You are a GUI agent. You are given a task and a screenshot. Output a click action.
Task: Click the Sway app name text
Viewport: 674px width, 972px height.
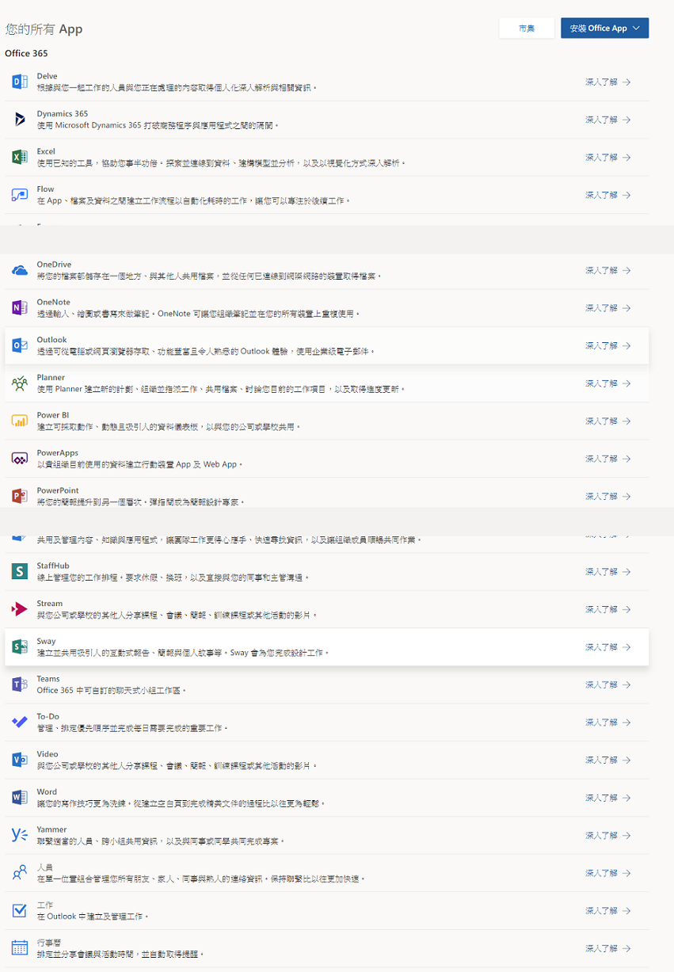tap(46, 641)
